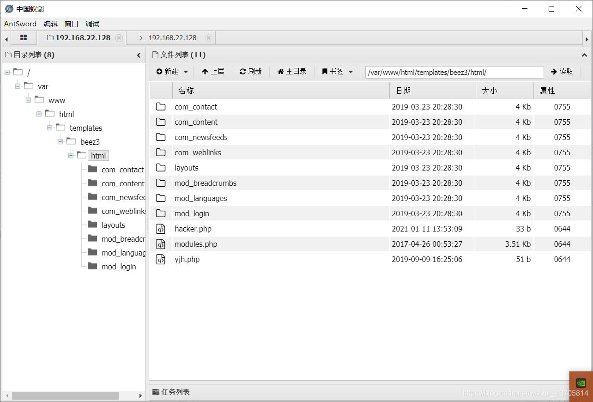Collapse the selected html node under beez3
593x402 pixels.
(x=71, y=156)
